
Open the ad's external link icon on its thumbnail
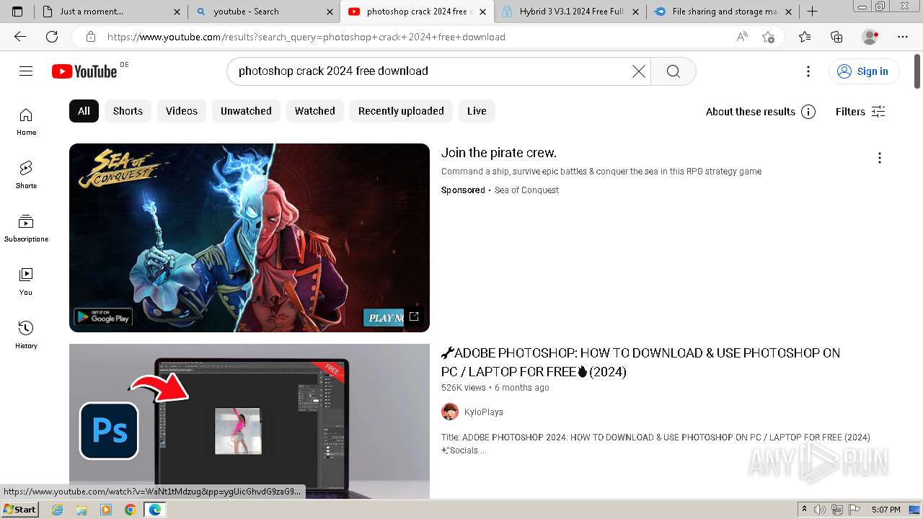click(414, 316)
